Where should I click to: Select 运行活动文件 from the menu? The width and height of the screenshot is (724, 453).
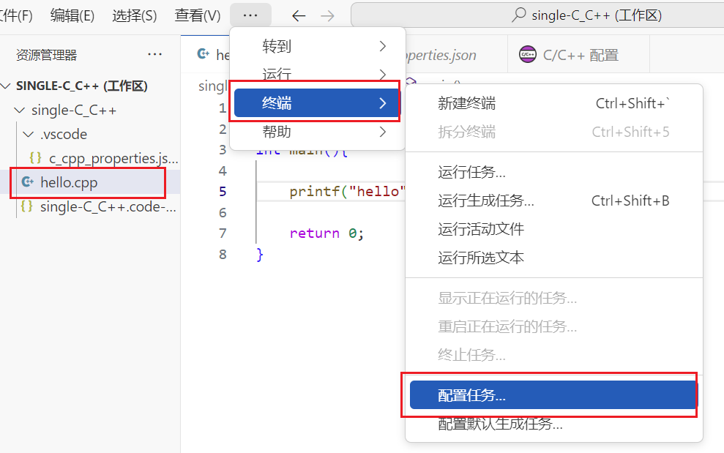click(481, 229)
